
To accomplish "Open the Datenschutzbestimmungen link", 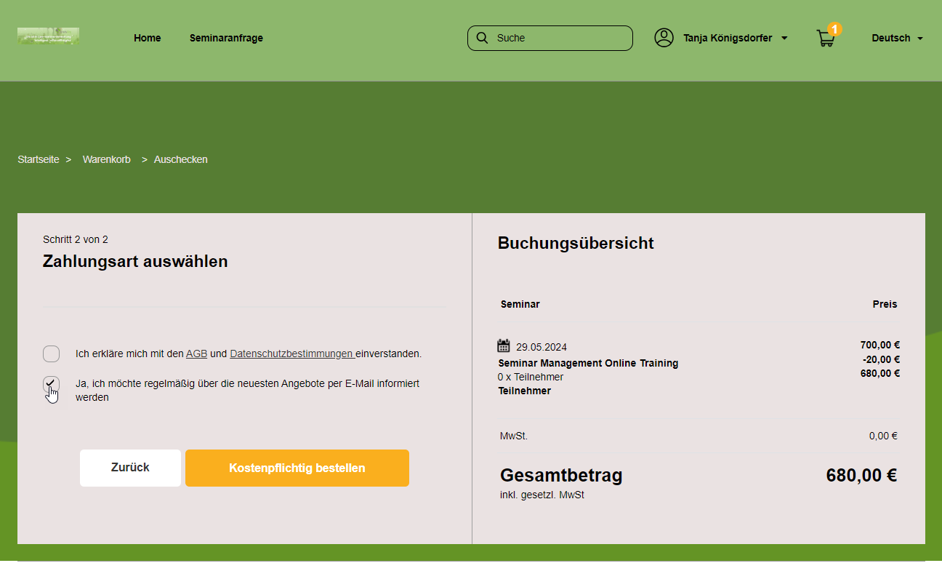I will [291, 354].
